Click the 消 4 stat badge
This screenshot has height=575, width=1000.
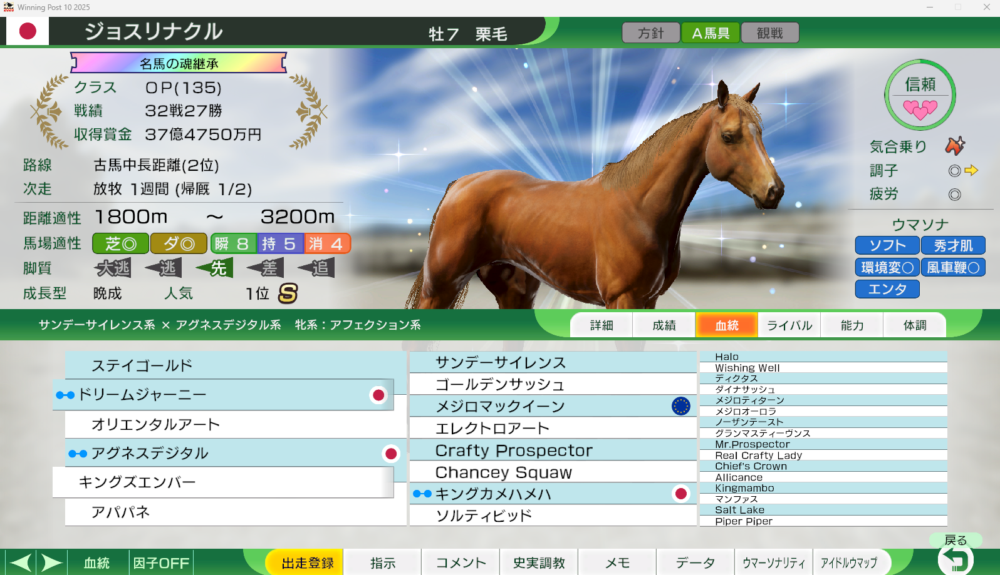click(327, 243)
